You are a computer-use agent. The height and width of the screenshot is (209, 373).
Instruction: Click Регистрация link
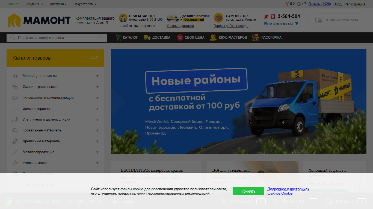(354, 4)
